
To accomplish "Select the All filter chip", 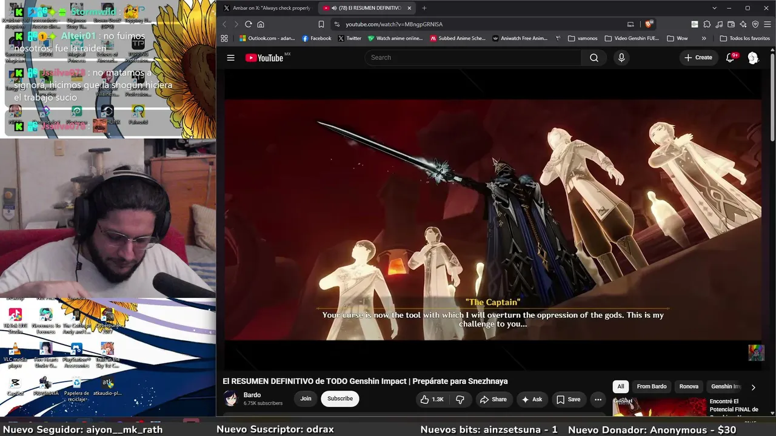I will click(x=620, y=386).
